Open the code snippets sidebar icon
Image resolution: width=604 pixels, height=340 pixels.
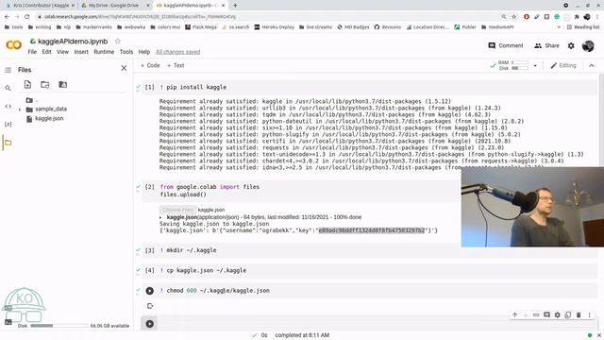8,107
